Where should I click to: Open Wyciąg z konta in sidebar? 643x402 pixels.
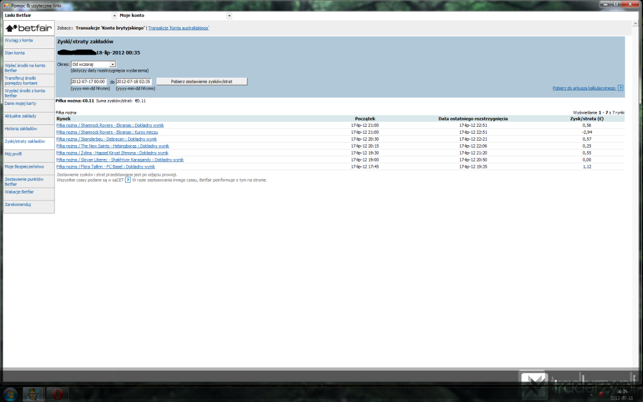(18, 41)
